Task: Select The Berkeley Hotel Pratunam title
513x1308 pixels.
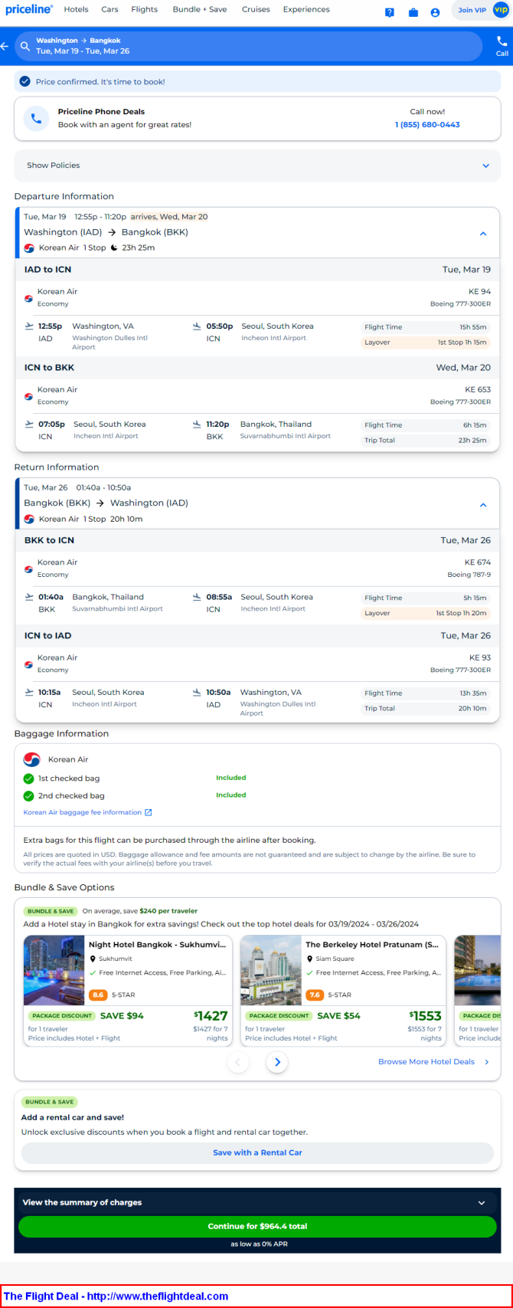Action: point(372,945)
